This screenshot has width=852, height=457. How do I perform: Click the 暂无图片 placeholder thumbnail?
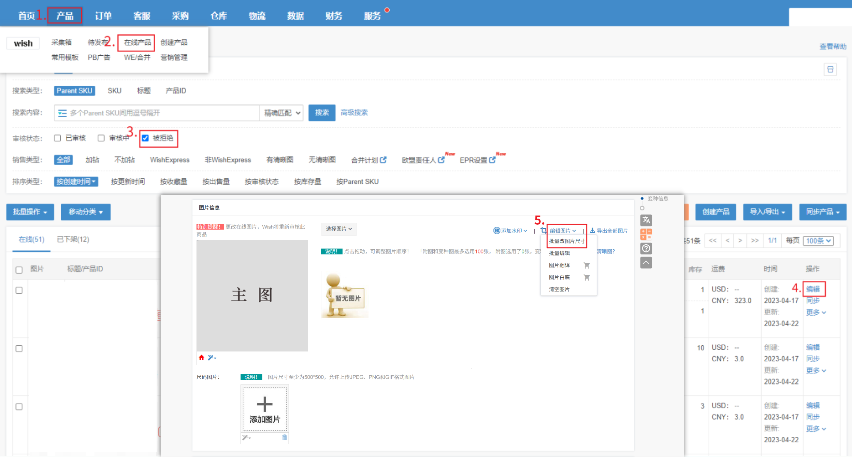click(345, 295)
